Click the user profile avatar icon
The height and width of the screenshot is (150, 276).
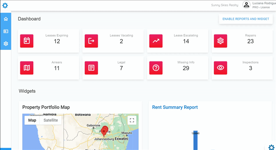[246, 5]
